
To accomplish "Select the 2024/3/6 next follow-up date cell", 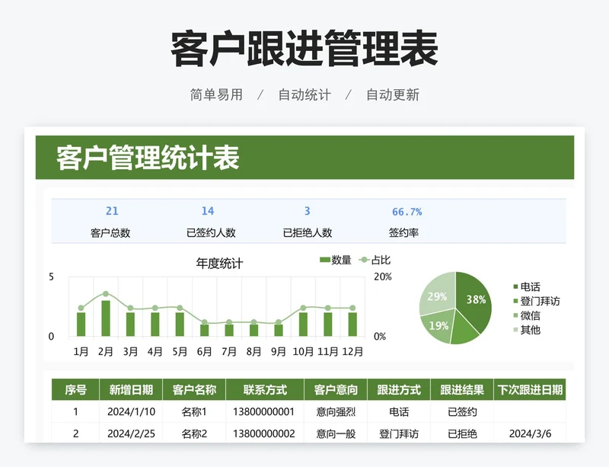I will [x=530, y=433].
